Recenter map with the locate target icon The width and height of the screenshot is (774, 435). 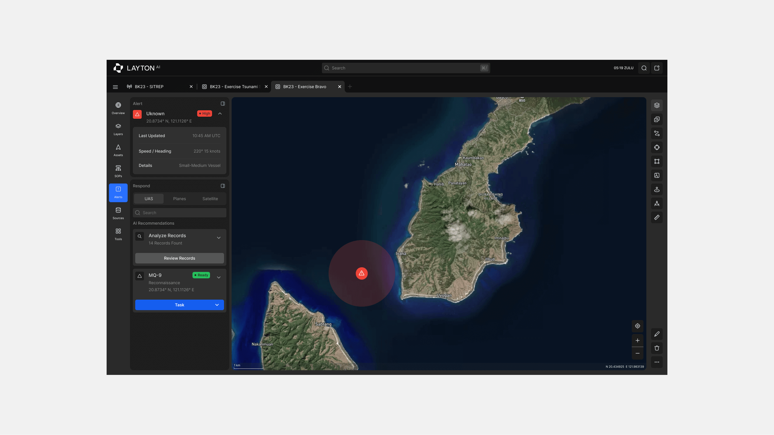pyautogui.click(x=637, y=326)
